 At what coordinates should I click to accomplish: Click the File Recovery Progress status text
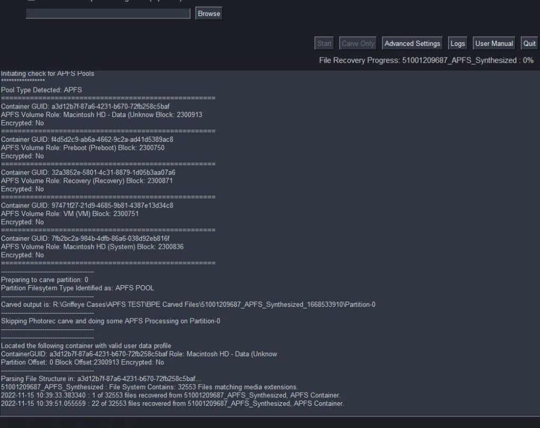click(426, 60)
